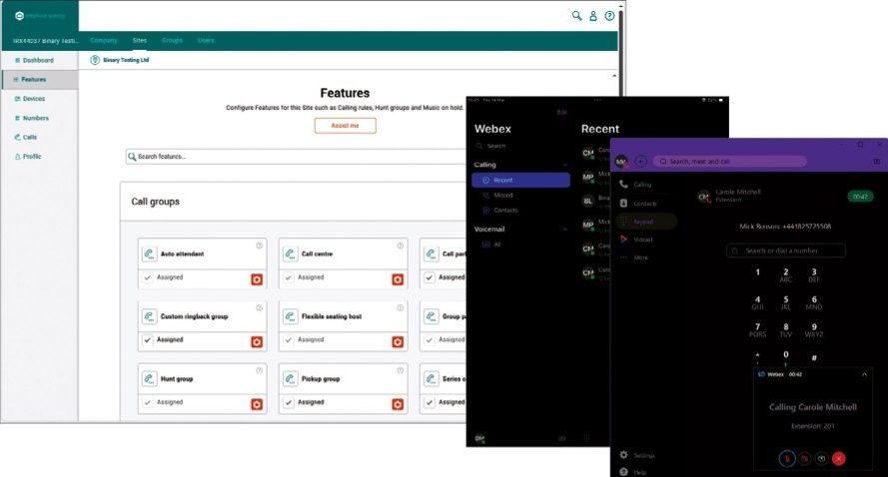Open Call centre red settings gear
The width and height of the screenshot is (888, 477).
coord(398,279)
